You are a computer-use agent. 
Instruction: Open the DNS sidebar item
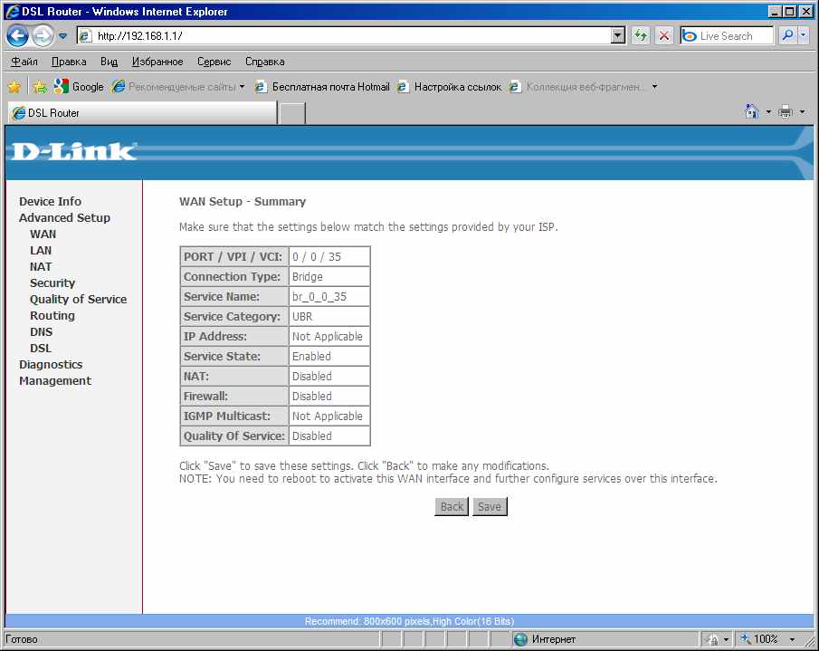point(42,331)
